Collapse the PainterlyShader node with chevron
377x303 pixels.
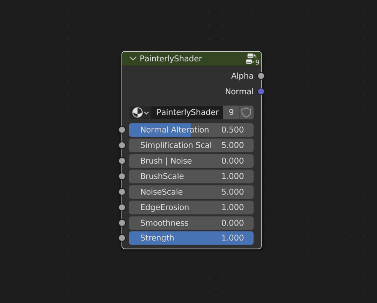pyautogui.click(x=133, y=59)
